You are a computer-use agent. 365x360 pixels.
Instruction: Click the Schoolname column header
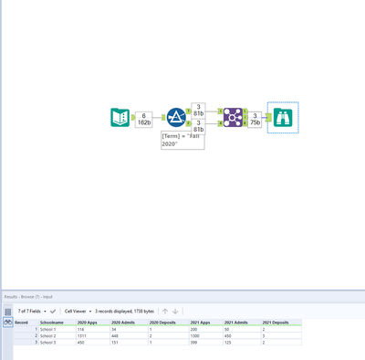(x=57, y=323)
